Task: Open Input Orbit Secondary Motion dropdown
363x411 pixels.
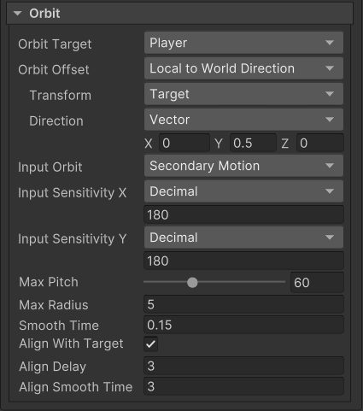Action: pyautogui.click(x=243, y=166)
